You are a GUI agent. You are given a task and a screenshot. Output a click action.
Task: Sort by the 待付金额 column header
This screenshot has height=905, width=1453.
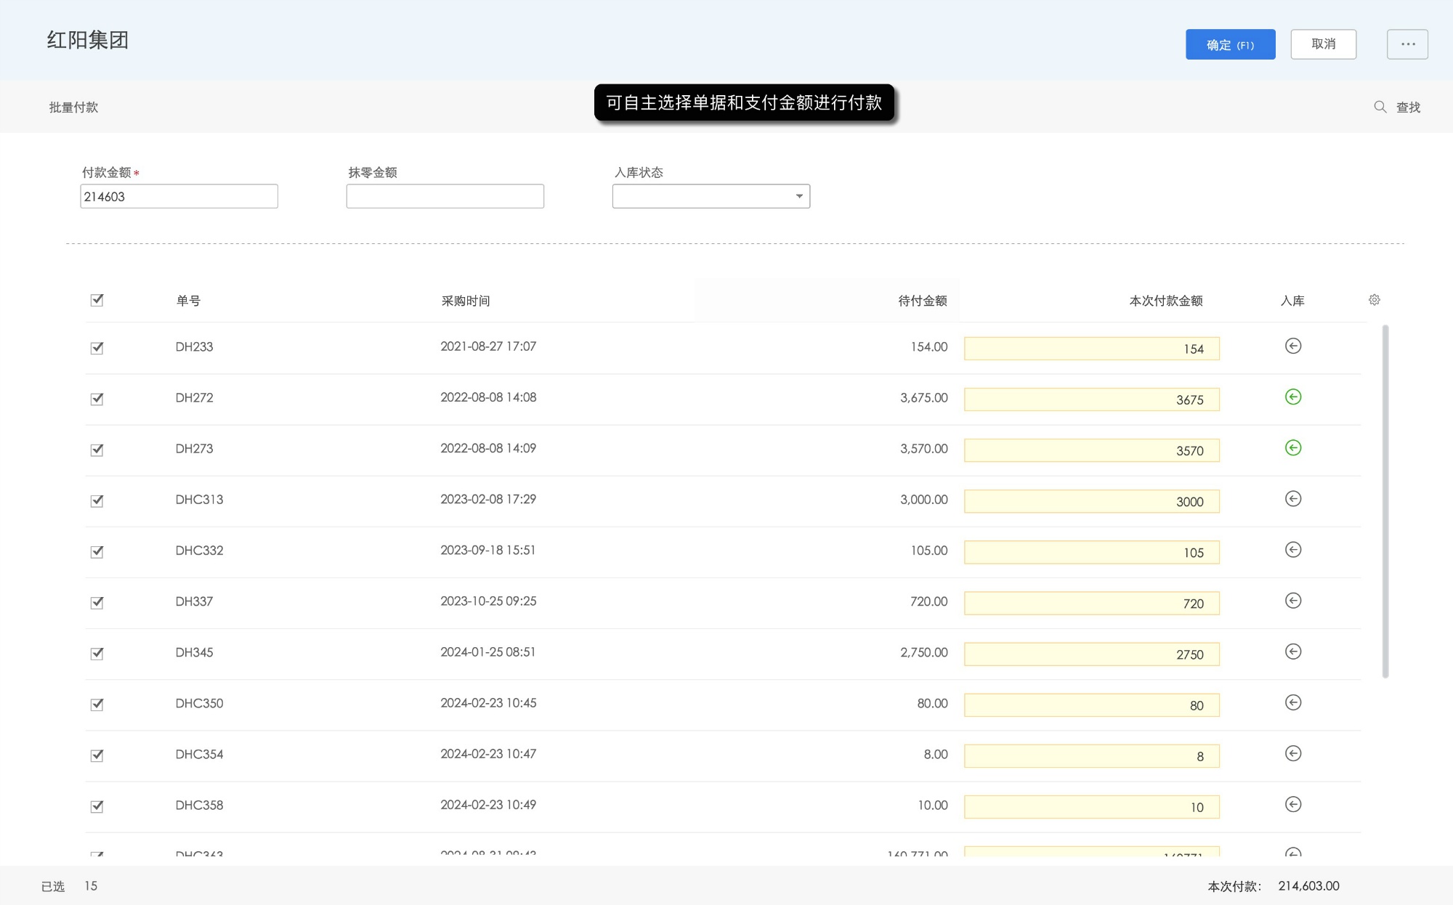921,301
